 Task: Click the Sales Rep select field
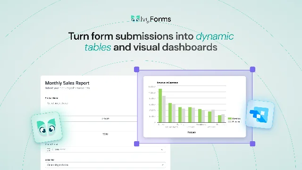106,165
